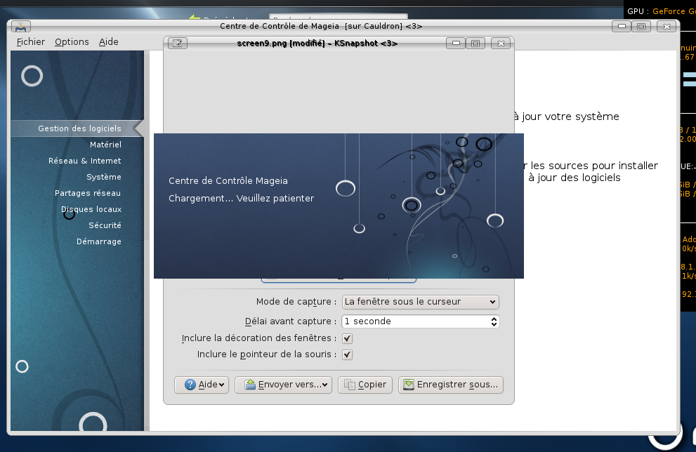Open the Control Center window menu icon
Screen dimensions: 696x452
click(x=21, y=27)
